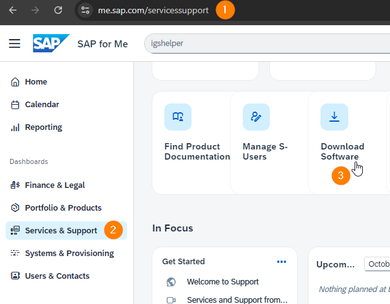The image size is (390, 304).
Task: Click the Download Software arrow icon
Action: [334, 117]
